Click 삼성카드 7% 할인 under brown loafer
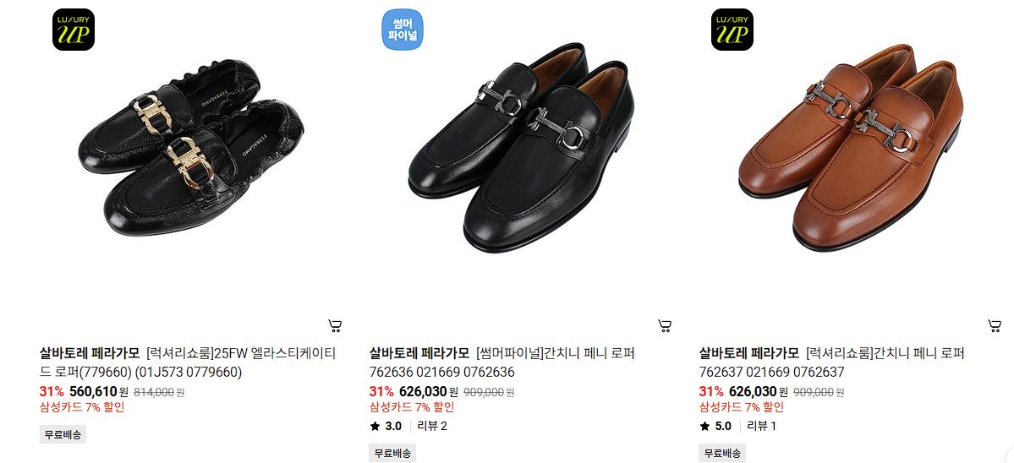1014x463 pixels. pos(741,407)
